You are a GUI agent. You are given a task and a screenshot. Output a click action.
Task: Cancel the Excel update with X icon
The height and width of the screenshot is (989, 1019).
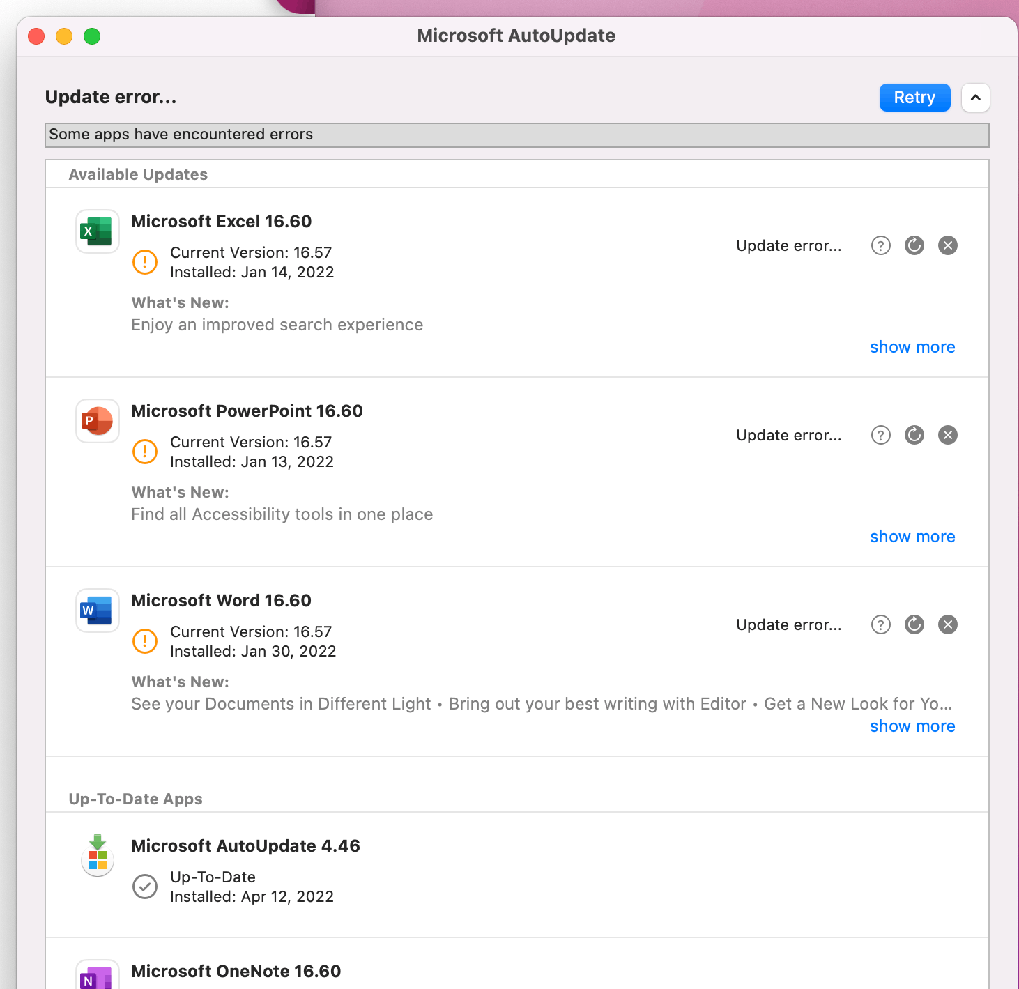pos(948,245)
